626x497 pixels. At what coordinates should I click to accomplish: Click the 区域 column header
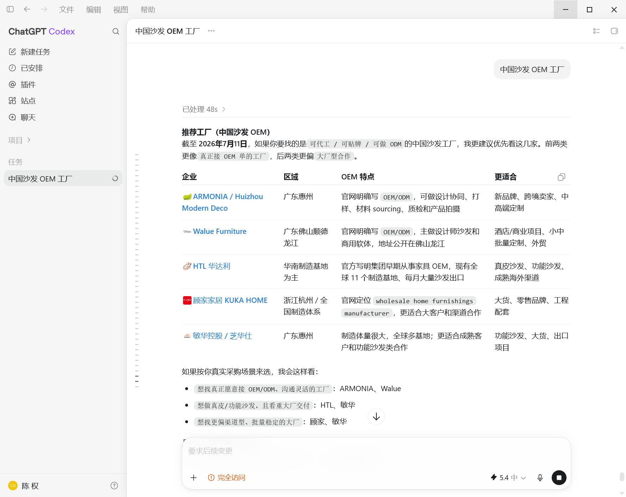(291, 177)
